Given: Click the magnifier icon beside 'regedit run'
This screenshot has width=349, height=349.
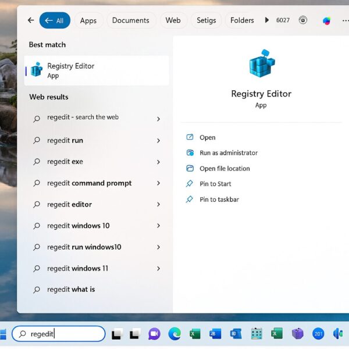Looking at the screenshot, I should click(x=37, y=140).
